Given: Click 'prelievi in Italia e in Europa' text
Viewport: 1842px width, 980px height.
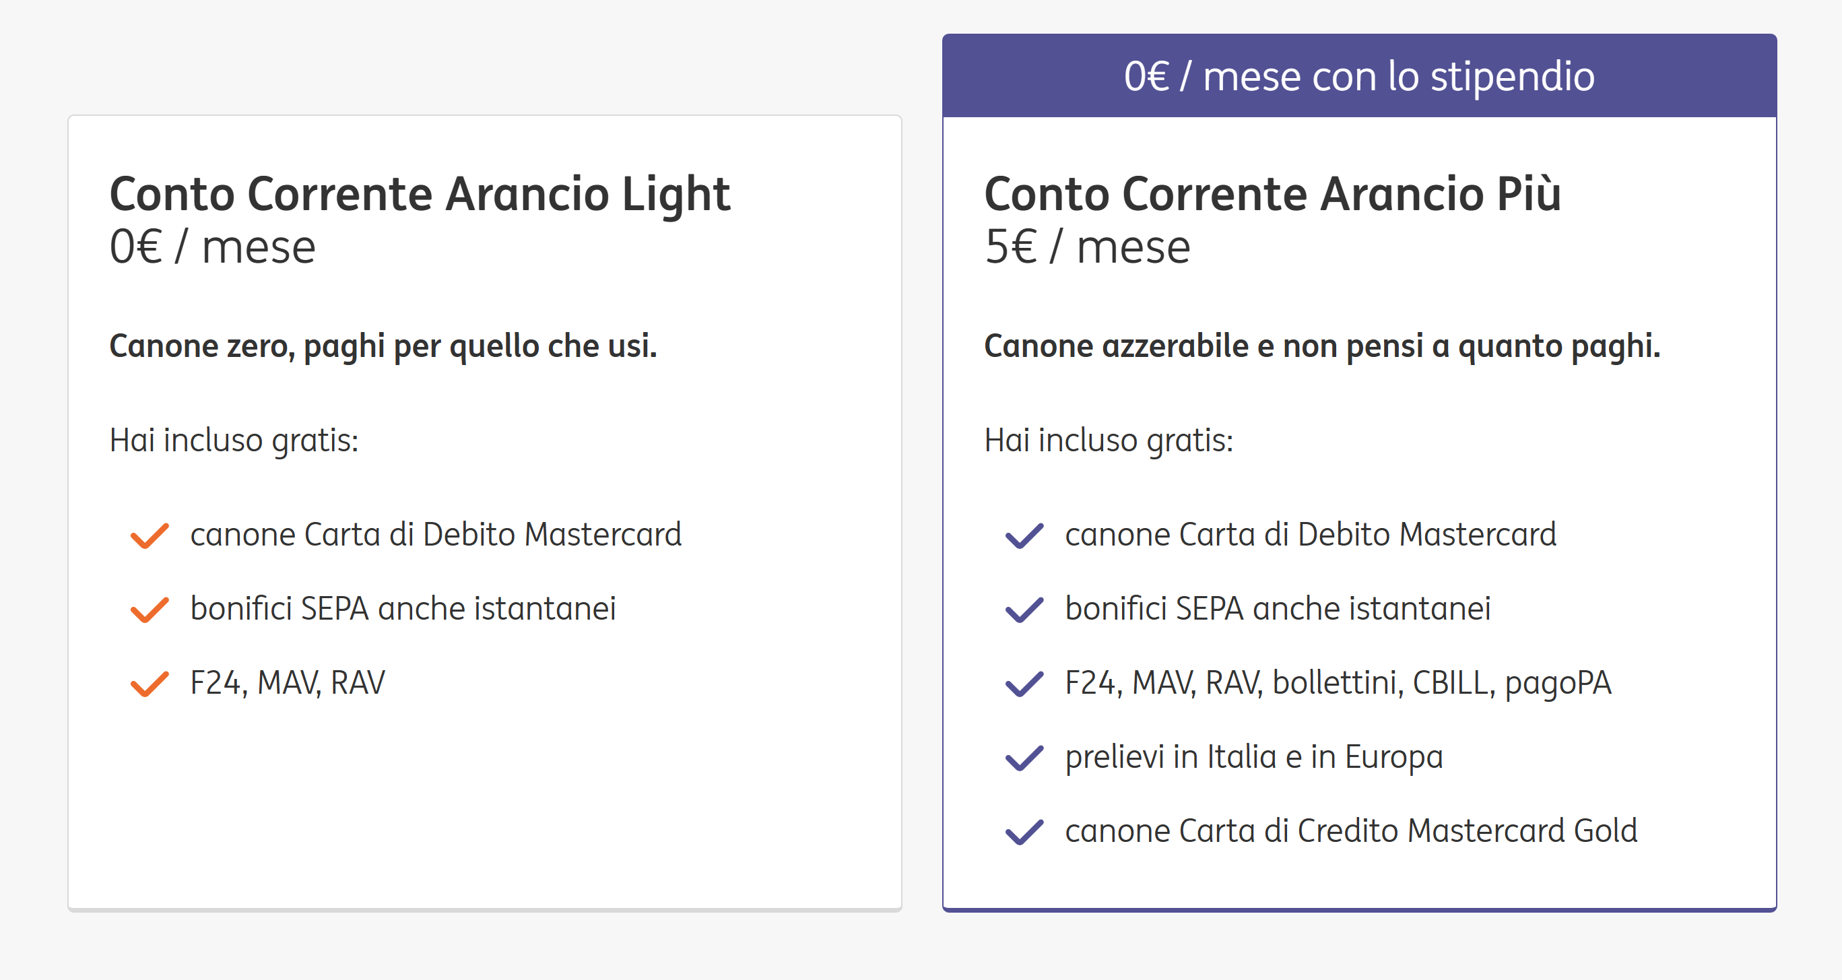Looking at the screenshot, I should [1253, 757].
